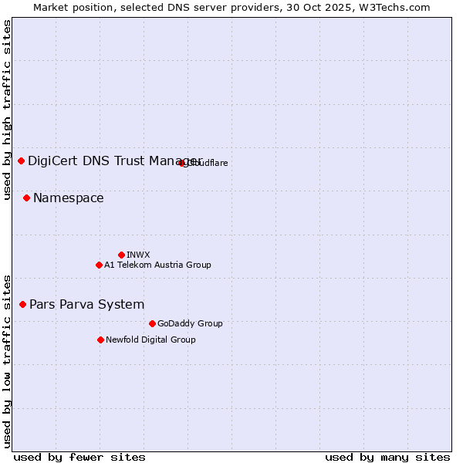Select the A1 Telekom Austria Group marker
This screenshot has height=463, width=463.
(99, 265)
